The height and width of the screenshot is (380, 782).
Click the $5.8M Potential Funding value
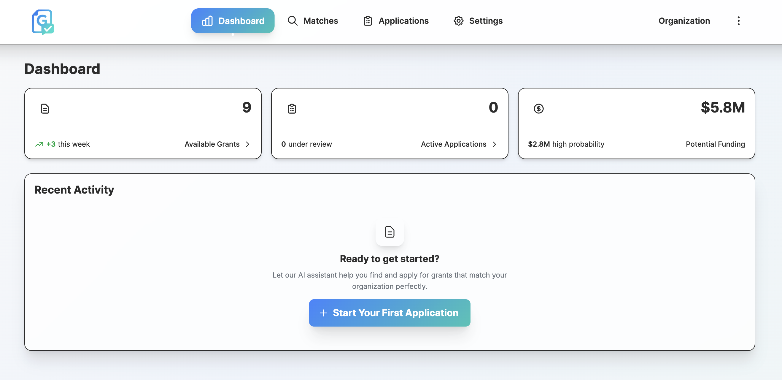pyautogui.click(x=722, y=107)
